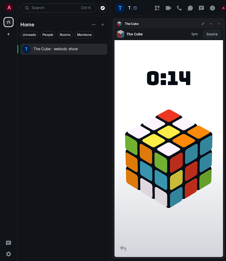This screenshot has width=226, height=261.
Task: Filter by Unreads
Action: point(29,35)
